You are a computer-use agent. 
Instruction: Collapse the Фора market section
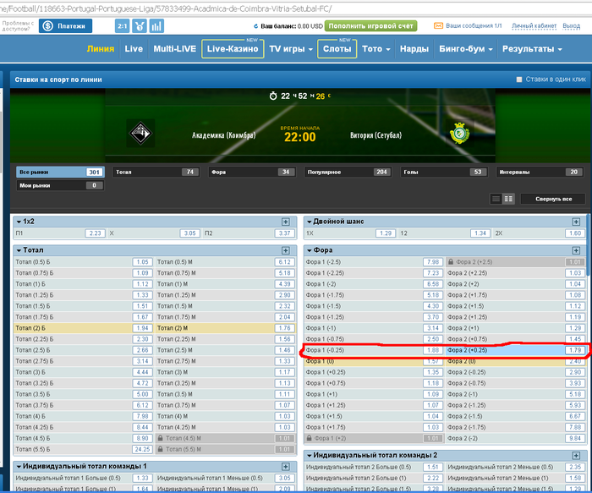(310, 250)
